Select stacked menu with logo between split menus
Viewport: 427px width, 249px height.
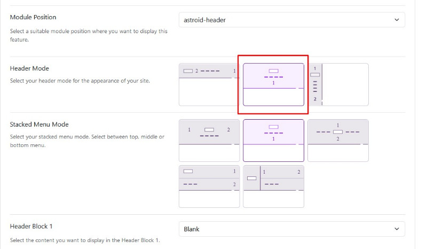pos(338,141)
